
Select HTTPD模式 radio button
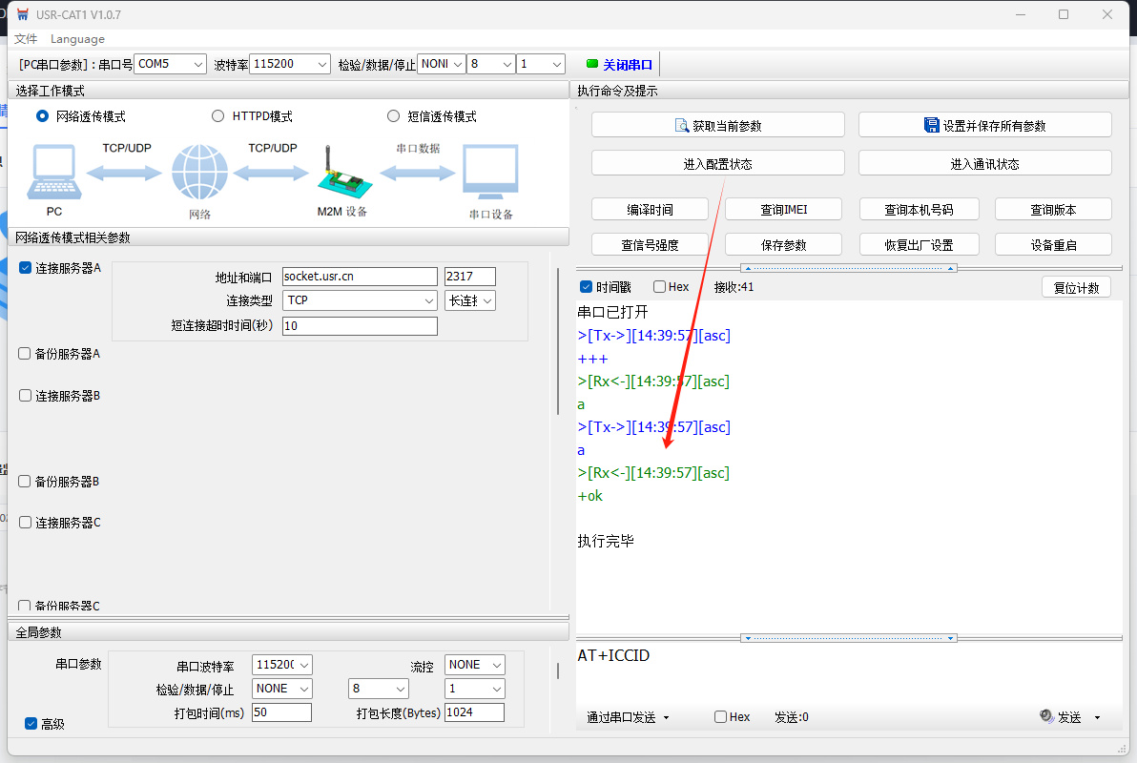pos(217,116)
